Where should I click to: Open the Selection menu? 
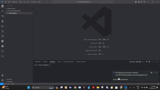(x=15, y=2)
